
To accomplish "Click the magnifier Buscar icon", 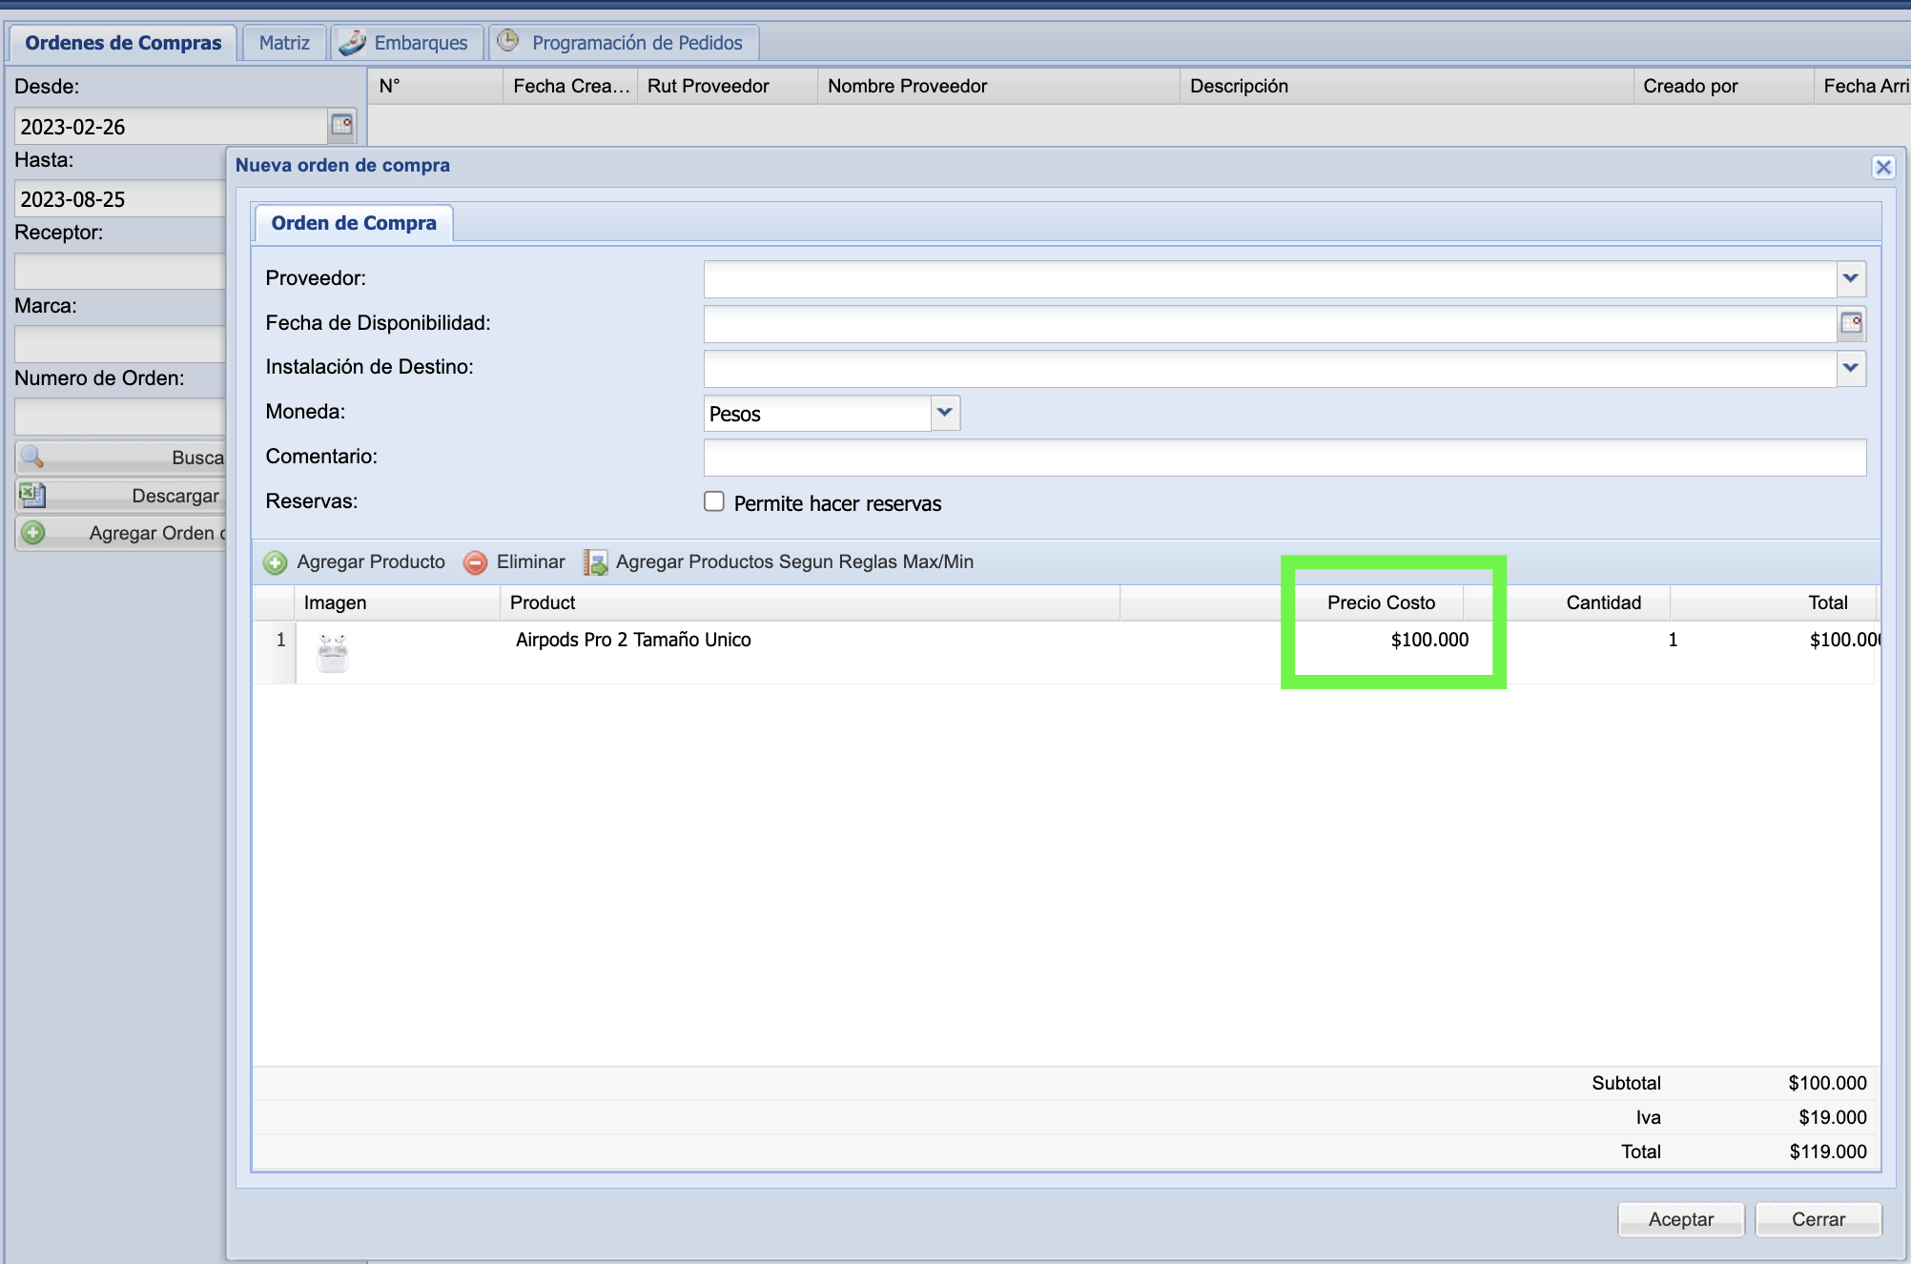I will click(32, 457).
